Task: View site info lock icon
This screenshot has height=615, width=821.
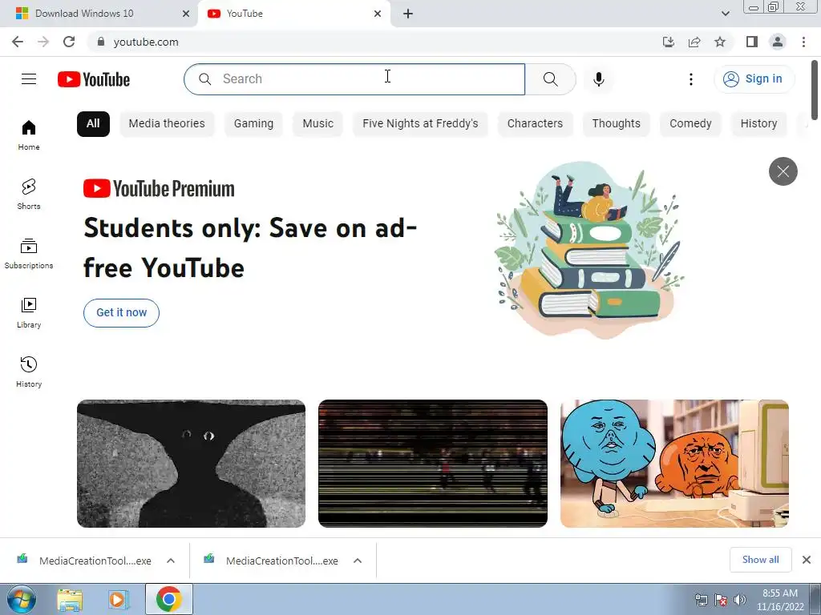Action: tap(101, 42)
